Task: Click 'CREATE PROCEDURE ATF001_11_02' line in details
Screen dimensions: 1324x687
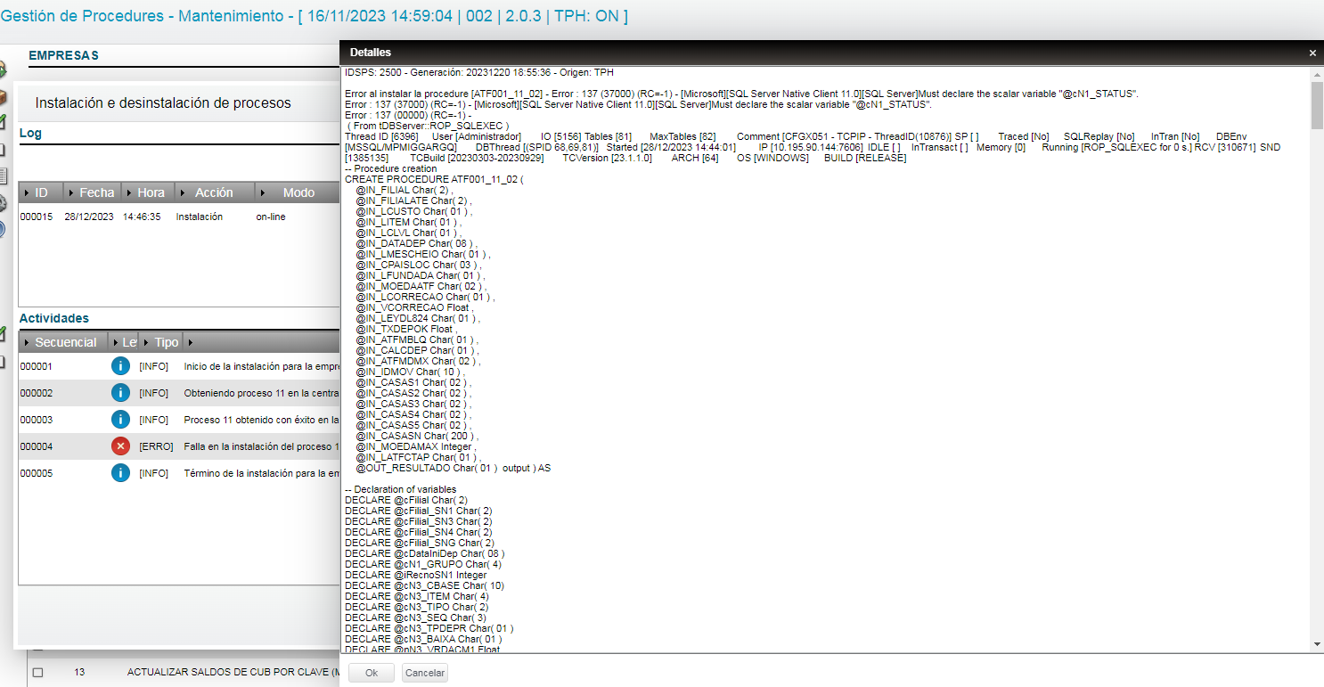Action: click(435, 179)
